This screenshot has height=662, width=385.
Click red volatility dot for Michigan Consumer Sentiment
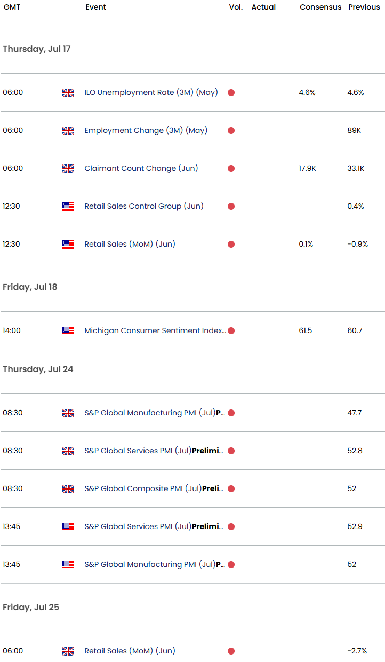click(231, 331)
